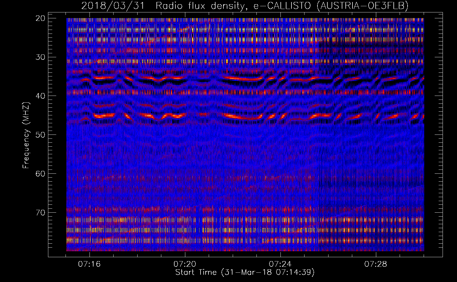This screenshot has height=282, width=457.
Task: Click the '07:28' time tick label
Action: click(x=376, y=264)
